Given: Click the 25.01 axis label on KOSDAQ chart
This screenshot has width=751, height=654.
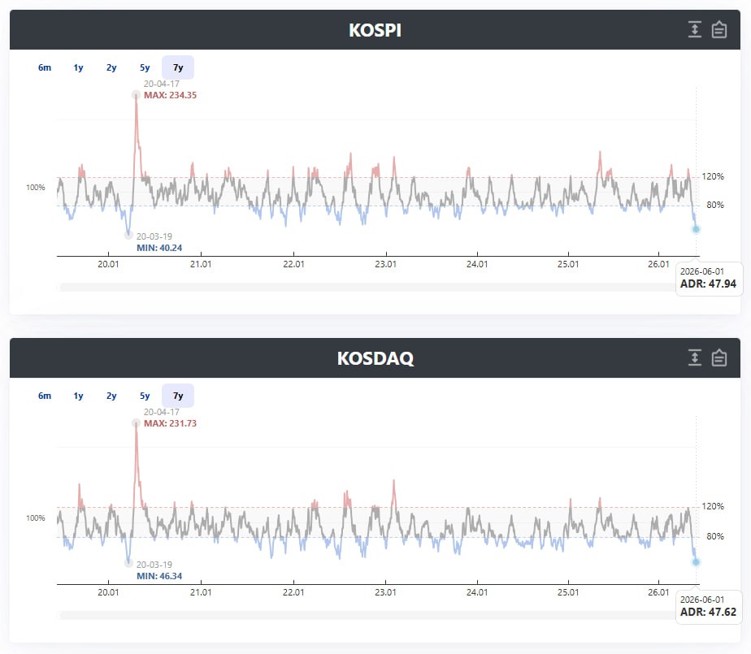Looking at the screenshot, I should [568, 592].
